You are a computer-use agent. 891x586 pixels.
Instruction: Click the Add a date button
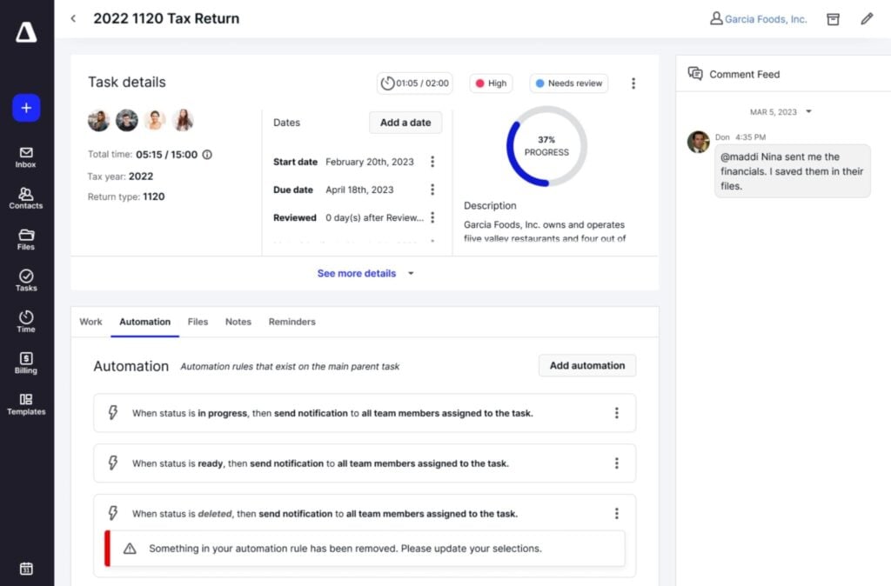[x=405, y=123]
